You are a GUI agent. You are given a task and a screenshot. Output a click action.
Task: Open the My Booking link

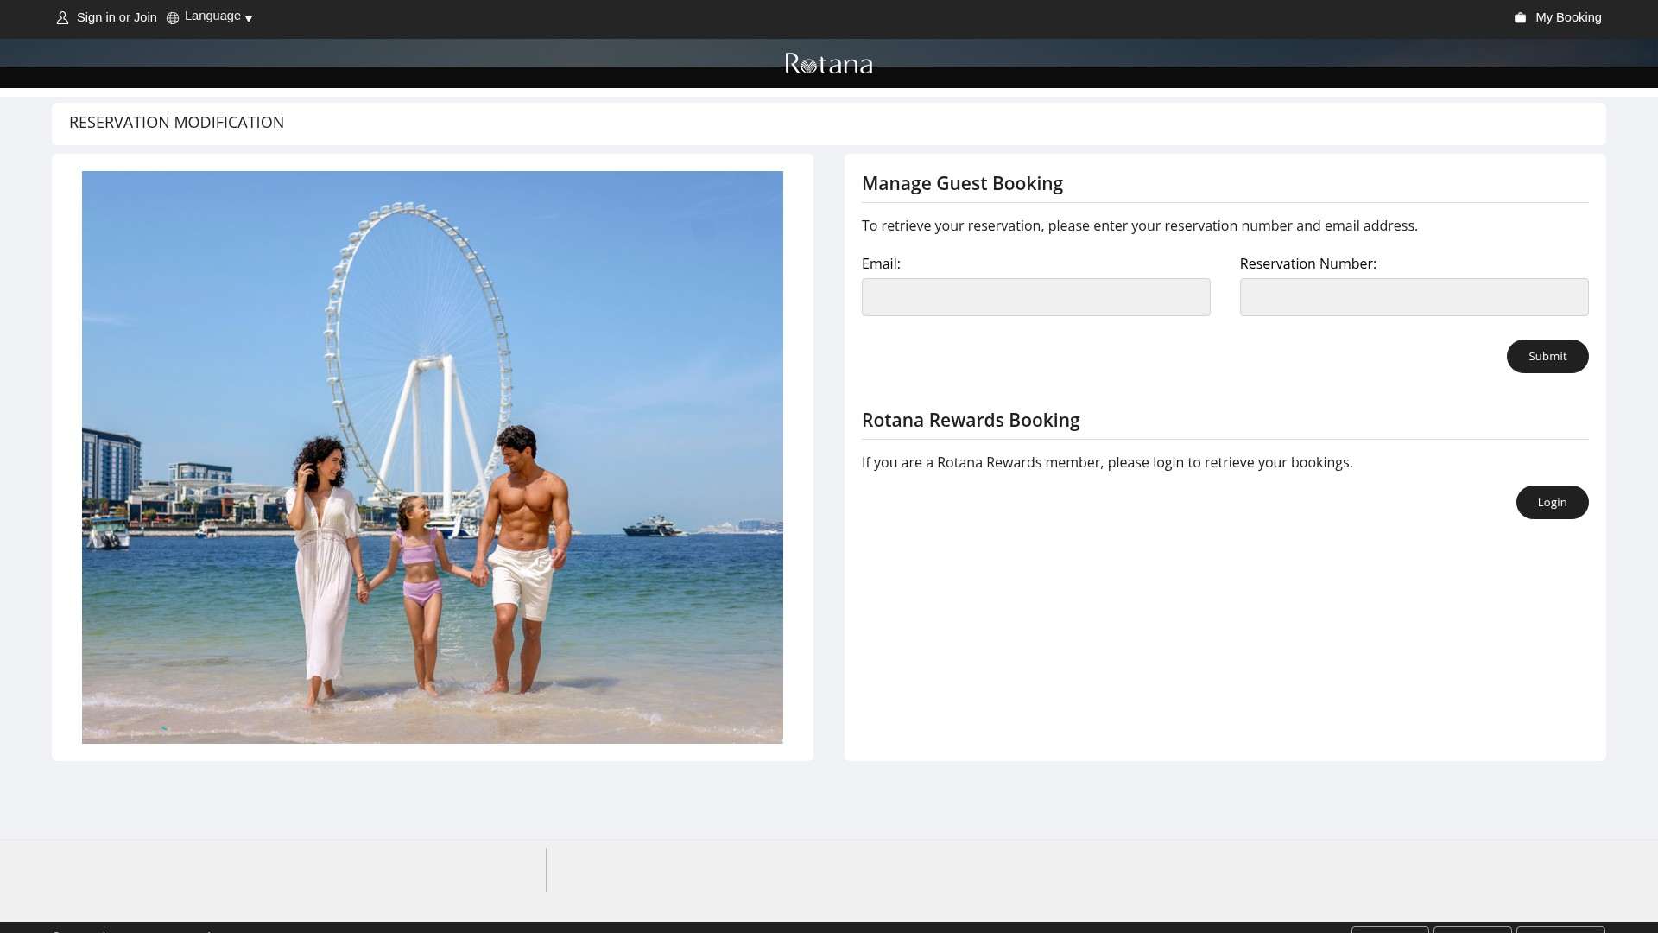tap(1568, 17)
